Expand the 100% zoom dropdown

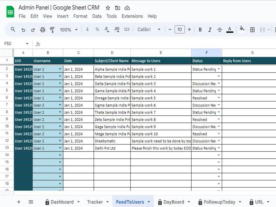coord(69,30)
